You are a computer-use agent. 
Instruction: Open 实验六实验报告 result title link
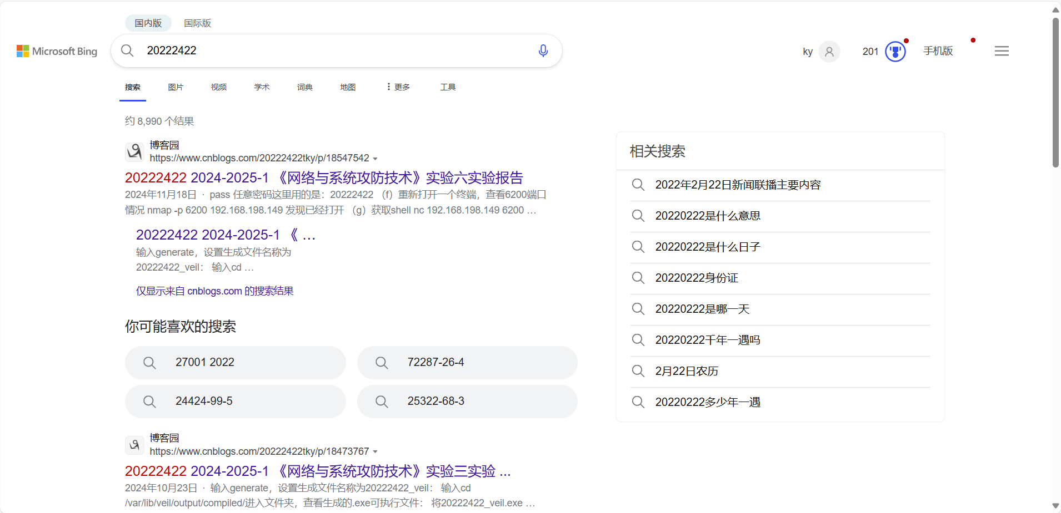[324, 178]
